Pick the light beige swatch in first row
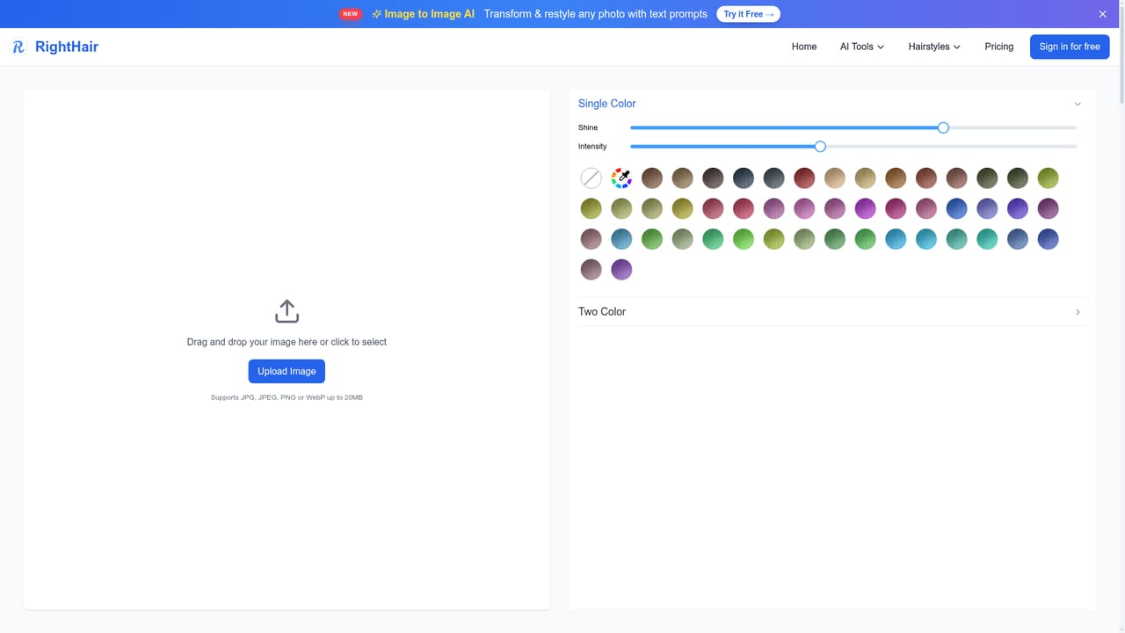 click(x=835, y=178)
